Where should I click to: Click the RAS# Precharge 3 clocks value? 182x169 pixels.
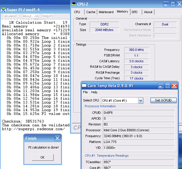[136, 73]
